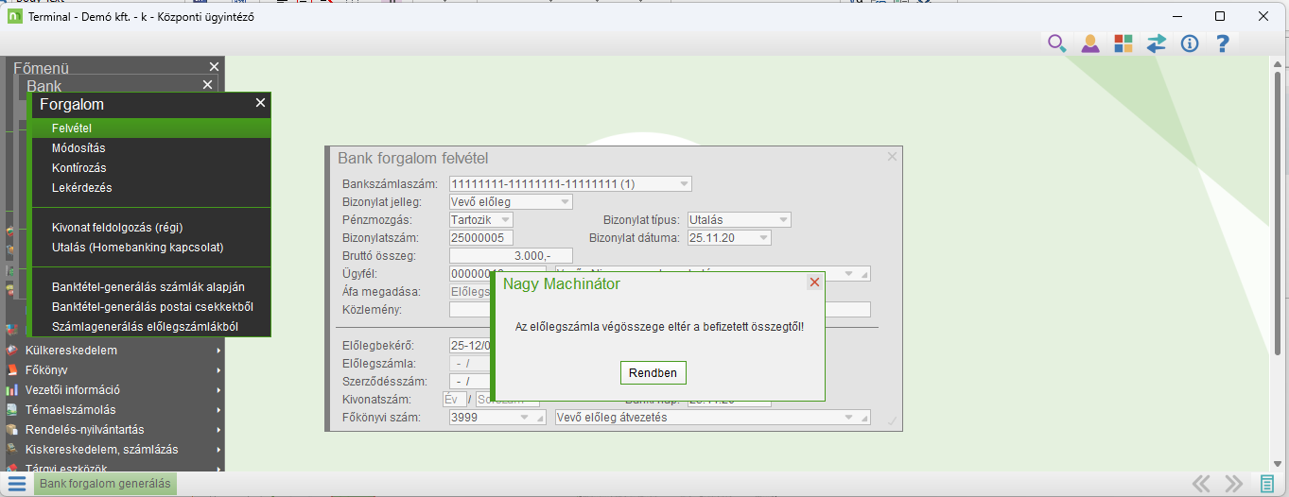Select the Felvétel menu item
The width and height of the screenshot is (1289, 497).
[151, 128]
